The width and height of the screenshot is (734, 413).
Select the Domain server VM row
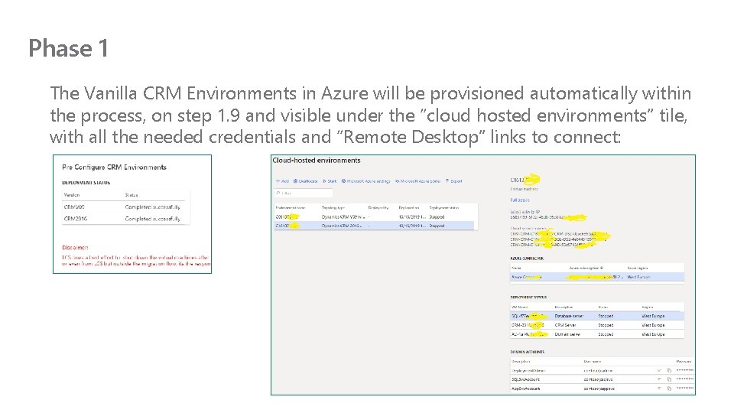pyautogui.click(x=597, y=334)
